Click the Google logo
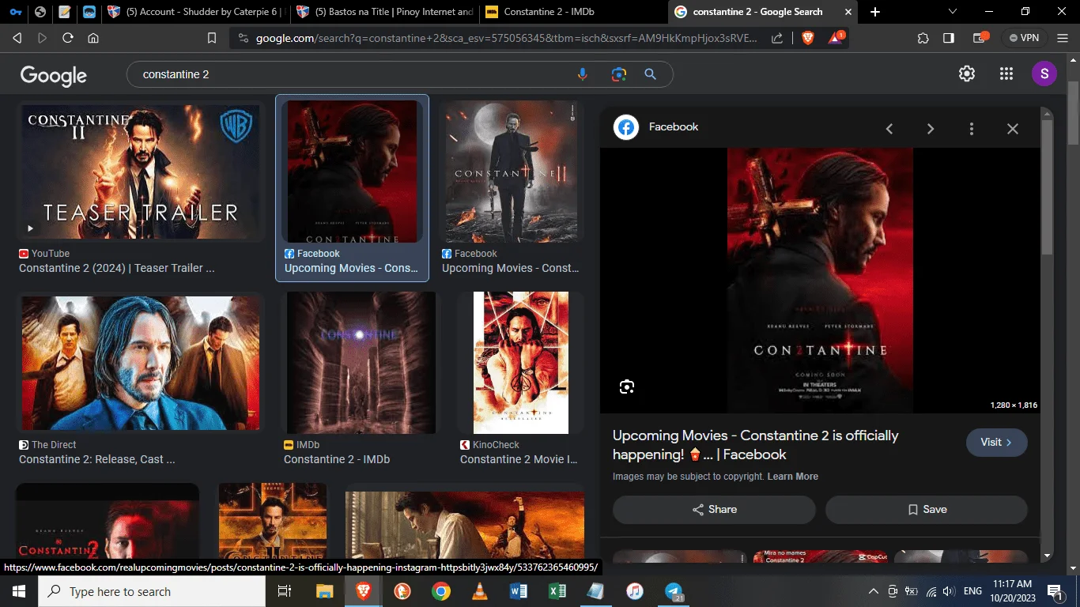This screenshot has height=607, width=1080. tap(54, 75)
